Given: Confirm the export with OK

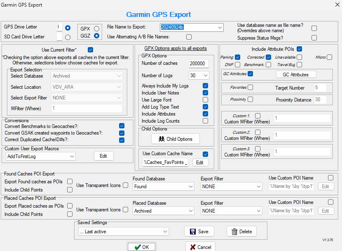Looking at the screenshot, I should (141, 247).
